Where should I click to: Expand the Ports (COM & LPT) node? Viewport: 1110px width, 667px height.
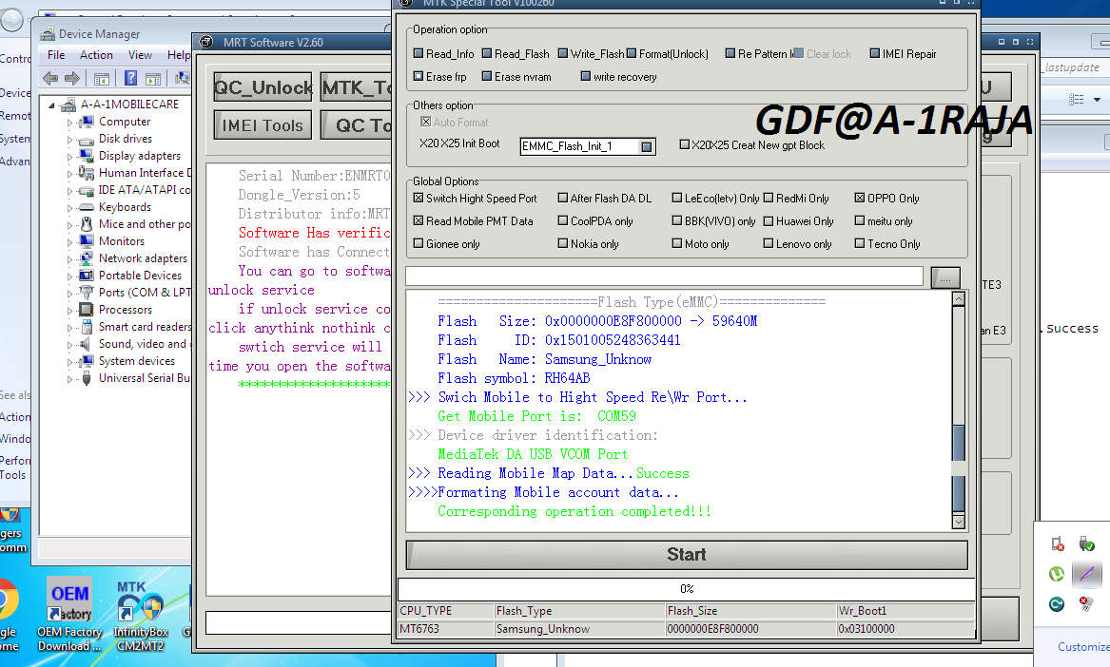point(69,293)
